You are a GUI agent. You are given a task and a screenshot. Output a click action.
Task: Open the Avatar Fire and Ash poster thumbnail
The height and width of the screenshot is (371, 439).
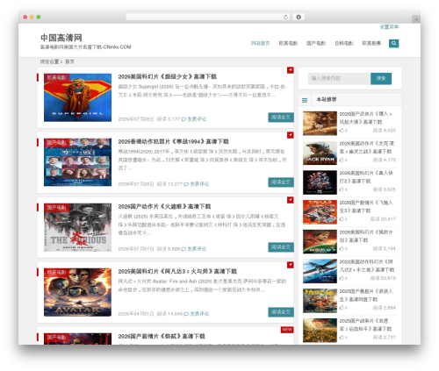[x=77, y=292]
